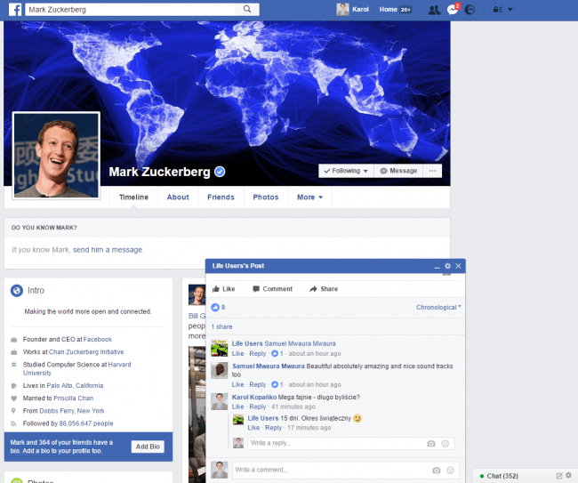Click the verified badge next to Mark Zuckerberg

pos(220,172)
